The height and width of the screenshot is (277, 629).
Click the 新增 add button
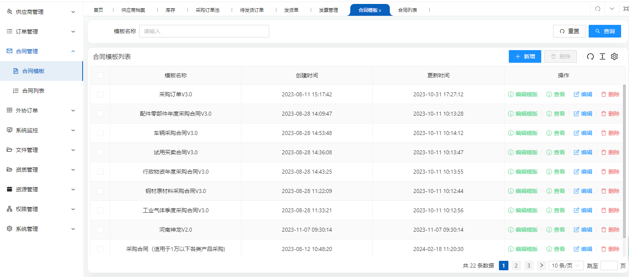[525, 56]
